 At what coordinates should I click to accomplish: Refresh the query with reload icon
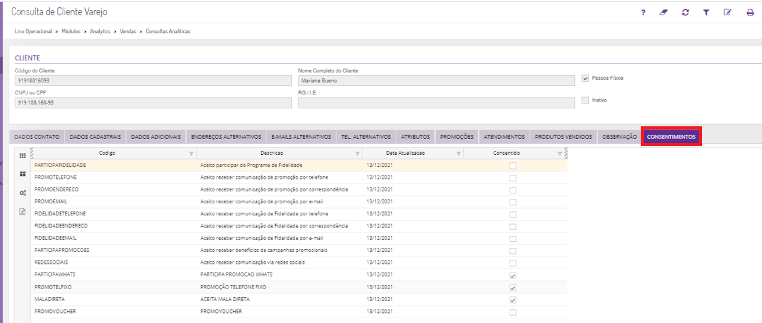click(x=685, y=13)
